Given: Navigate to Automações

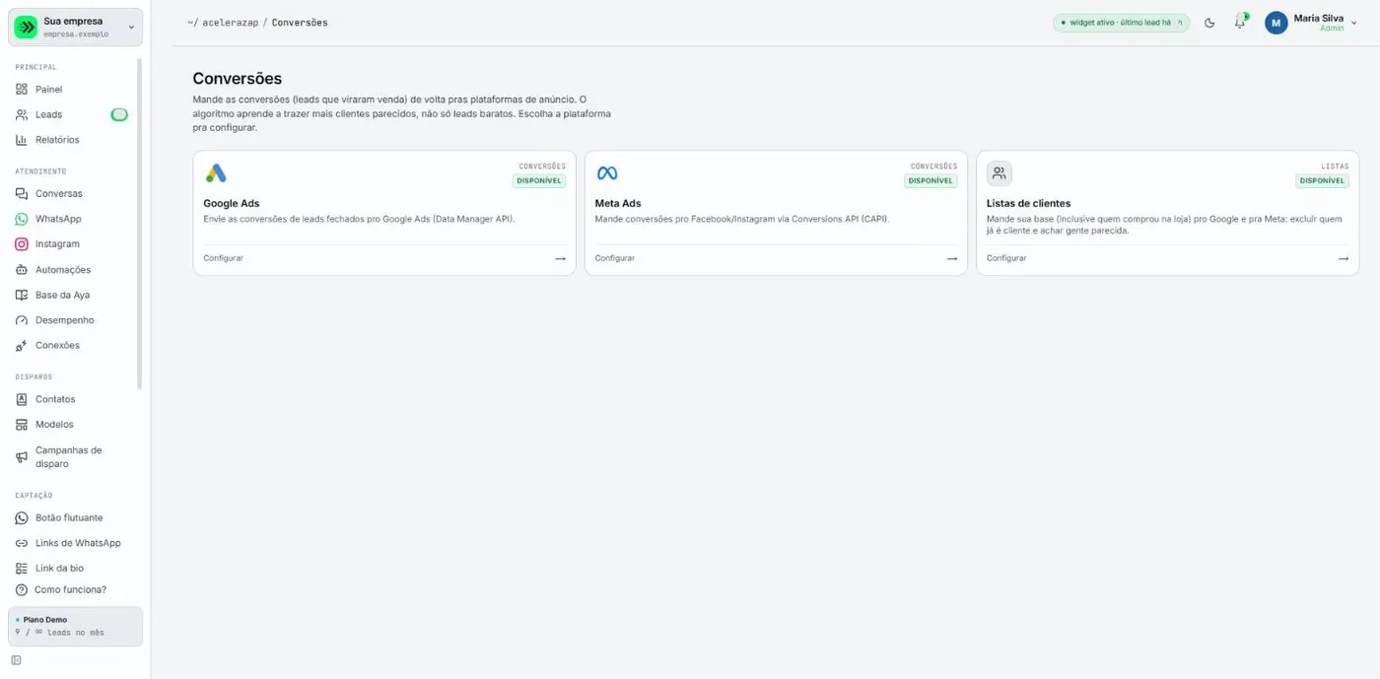Looking at the screenshot, I should 63,270.
